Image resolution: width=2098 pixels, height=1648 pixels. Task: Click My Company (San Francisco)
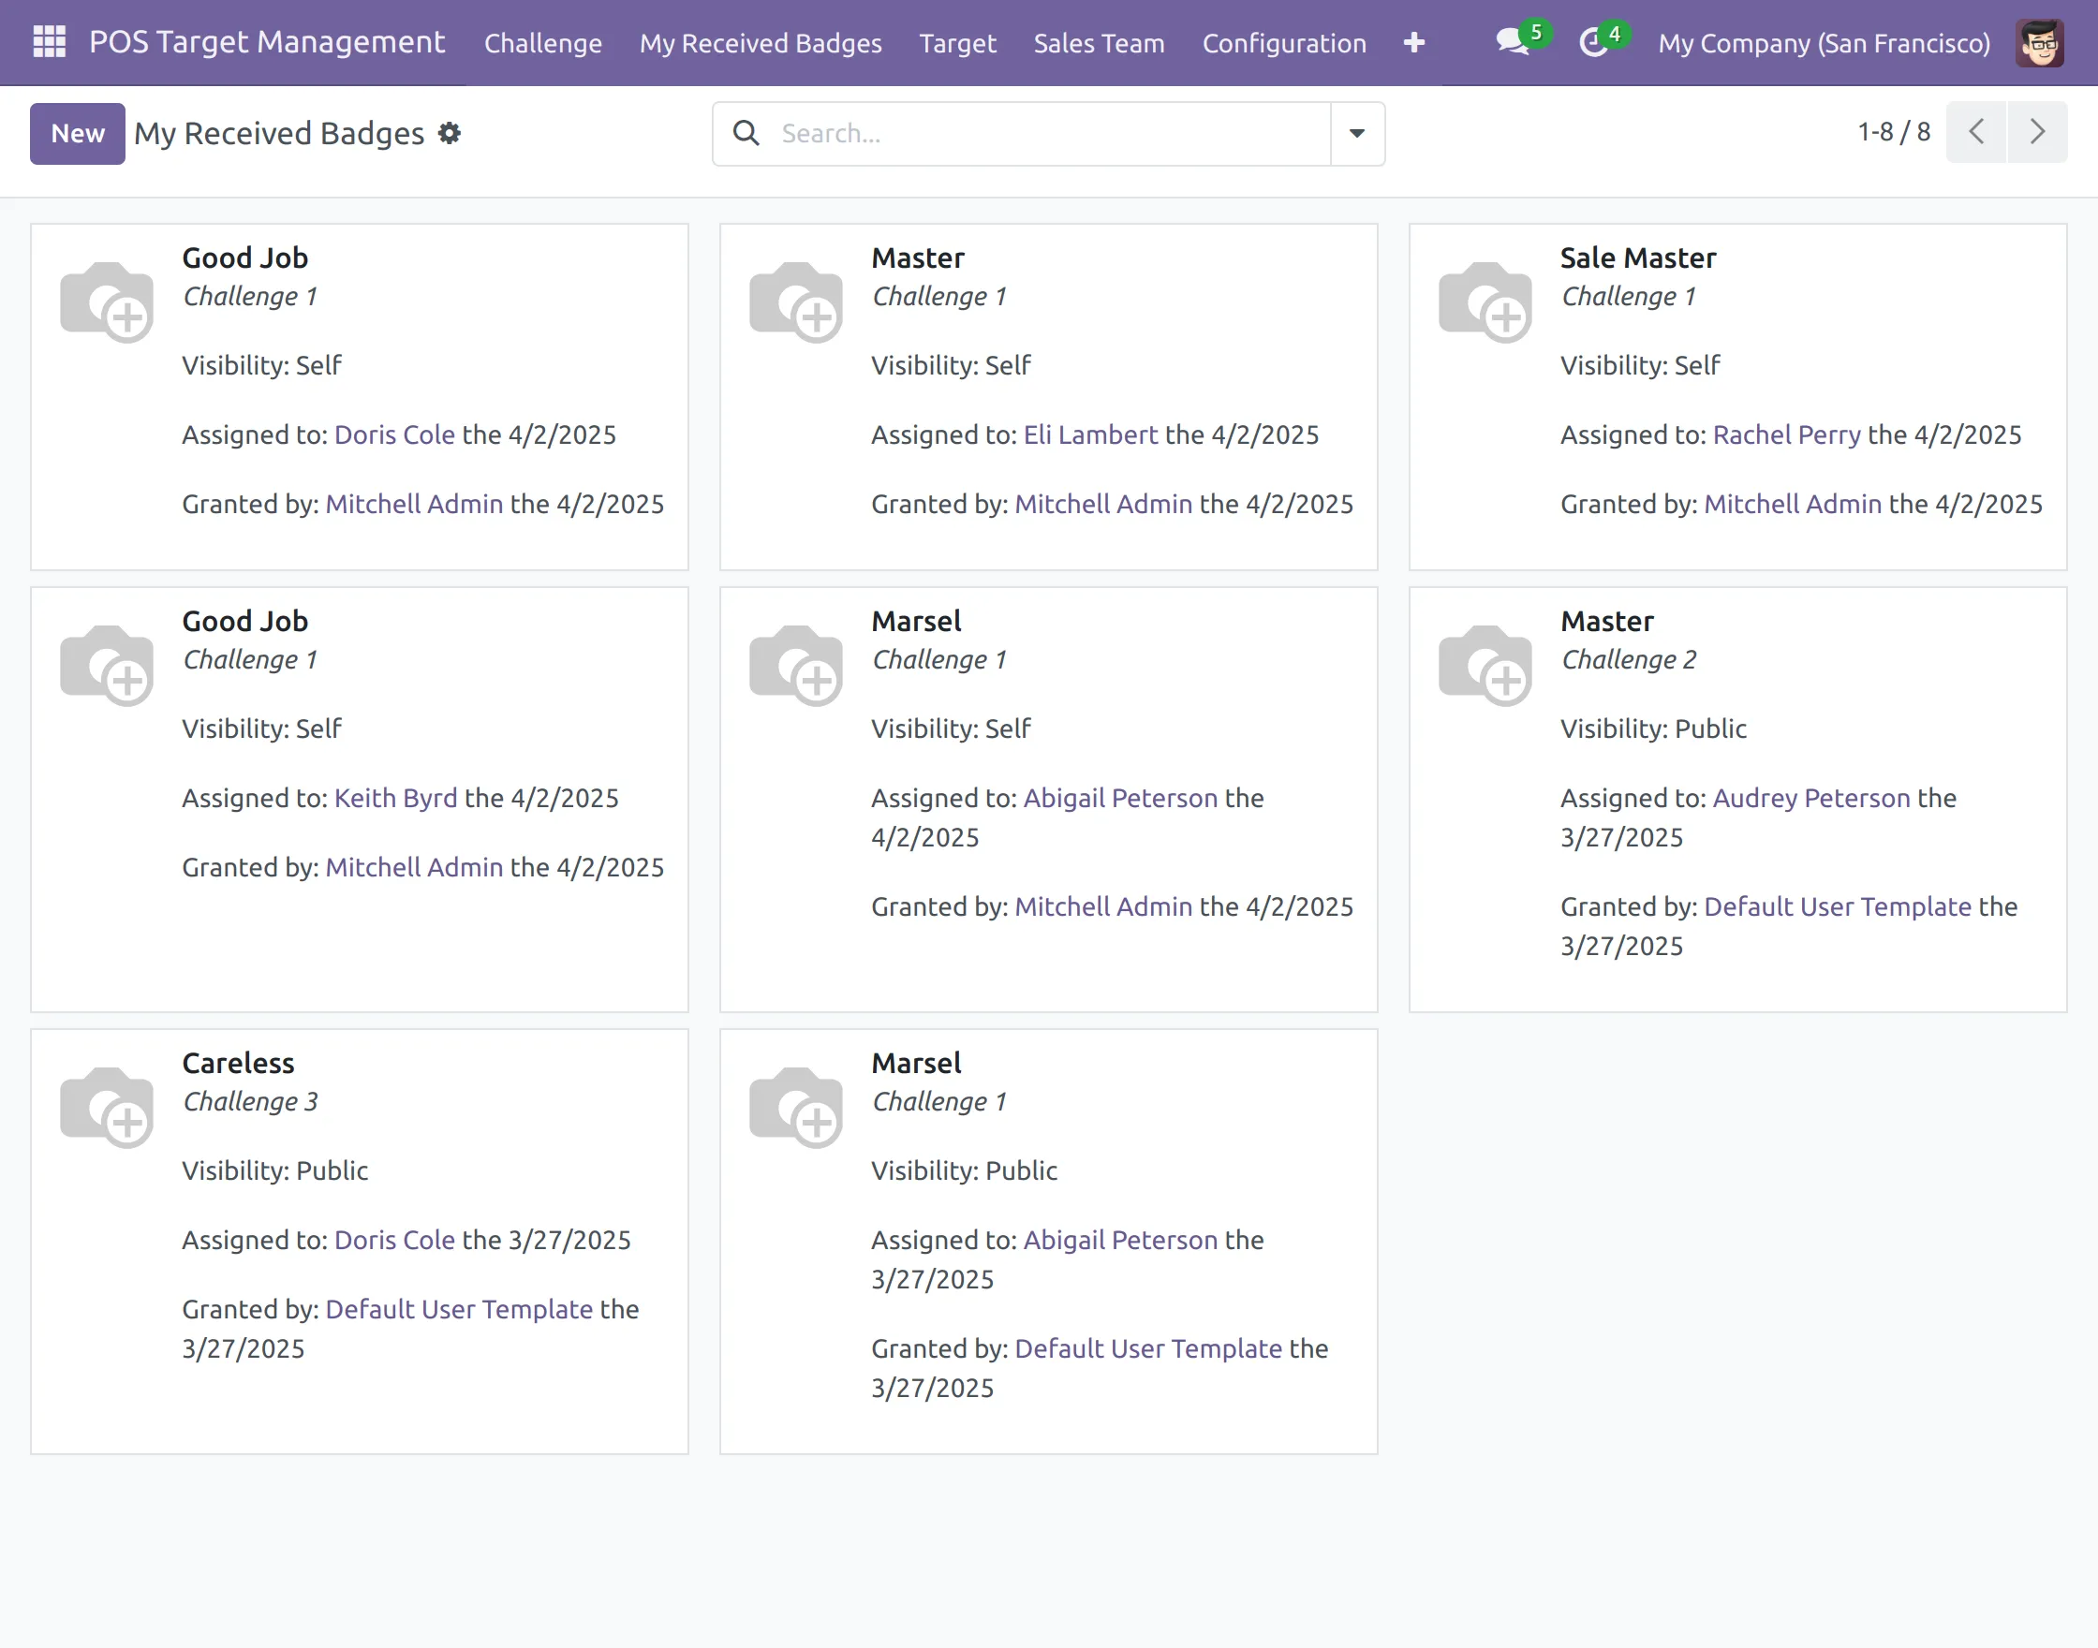click(x=1824, y=42)
